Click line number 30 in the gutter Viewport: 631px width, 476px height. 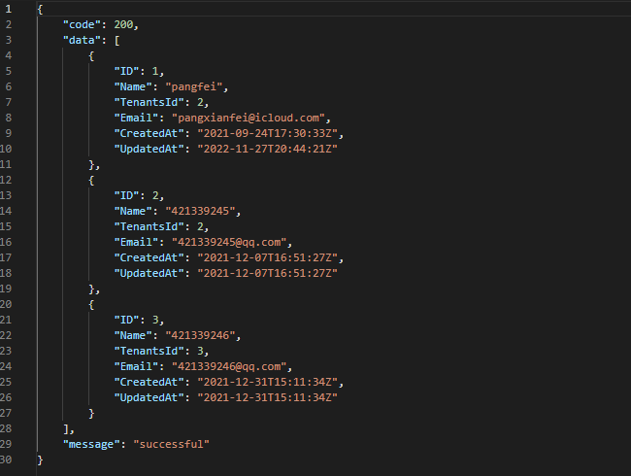(9, 459)
